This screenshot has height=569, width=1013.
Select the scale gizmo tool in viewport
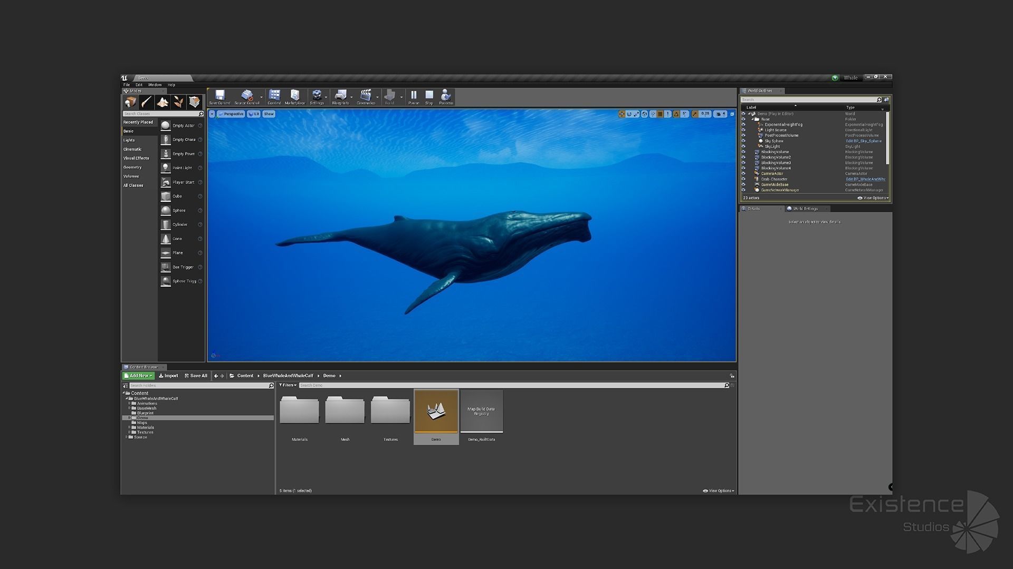tap(636, 114)
